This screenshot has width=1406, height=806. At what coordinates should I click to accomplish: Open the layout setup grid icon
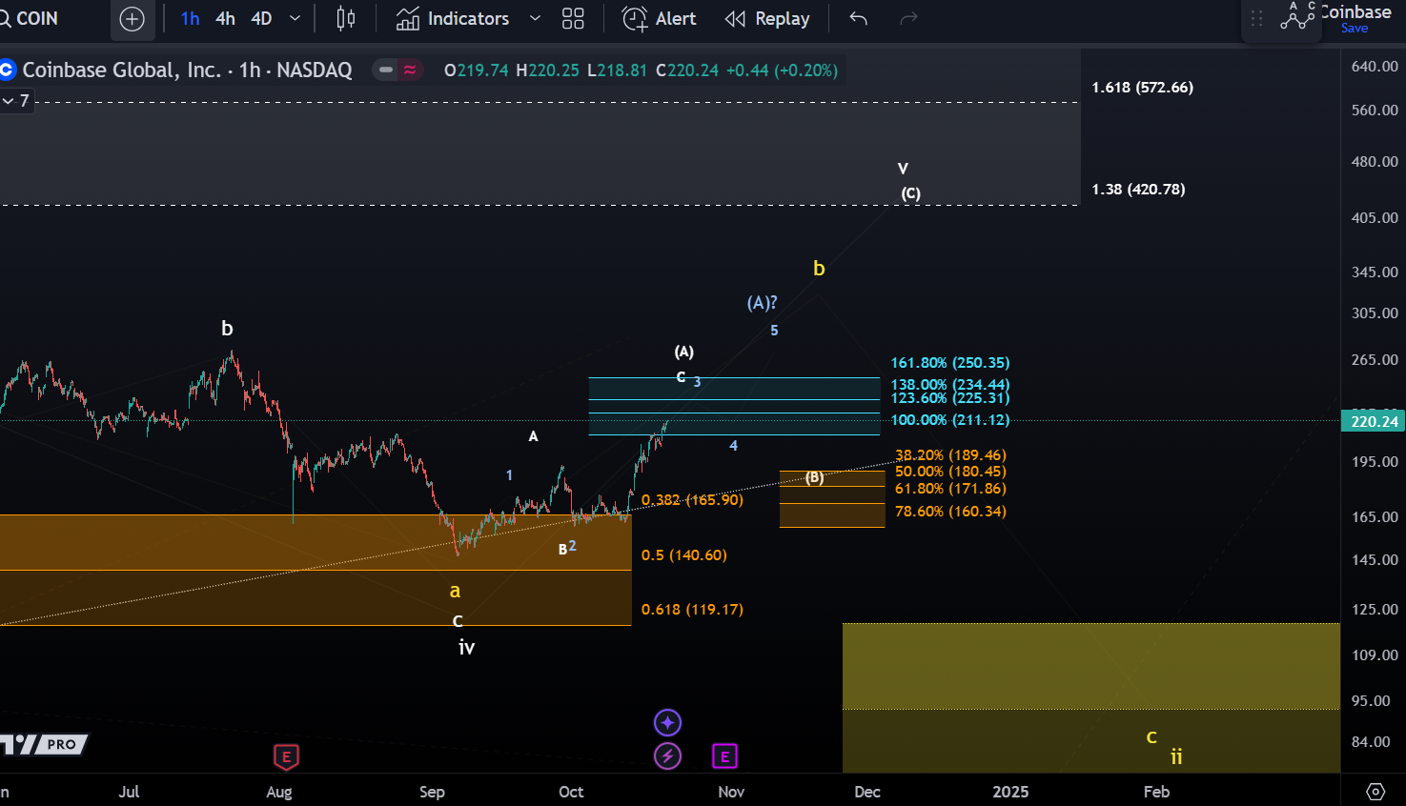[x=573, y=19]
